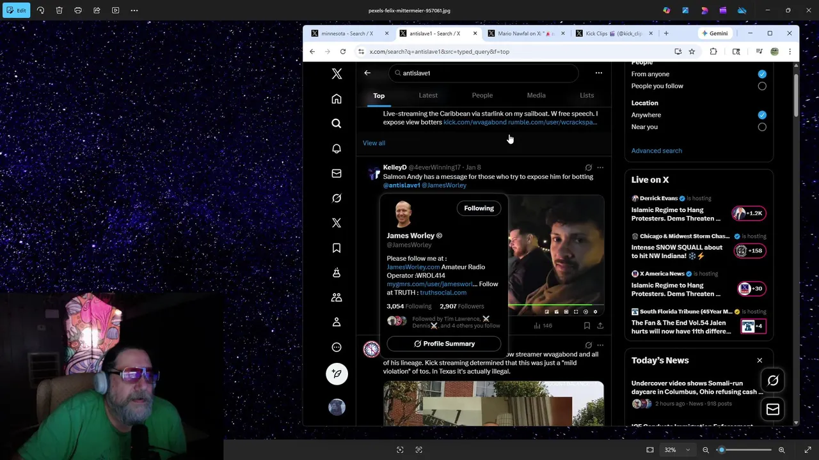Click Chrome address bar URL
This screenshot has width=819, height=460.
point(439,52)
